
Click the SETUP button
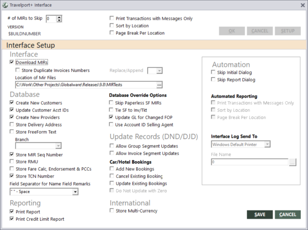(288, 31)
